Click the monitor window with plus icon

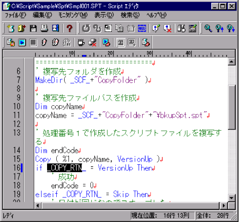pos(132,42)
